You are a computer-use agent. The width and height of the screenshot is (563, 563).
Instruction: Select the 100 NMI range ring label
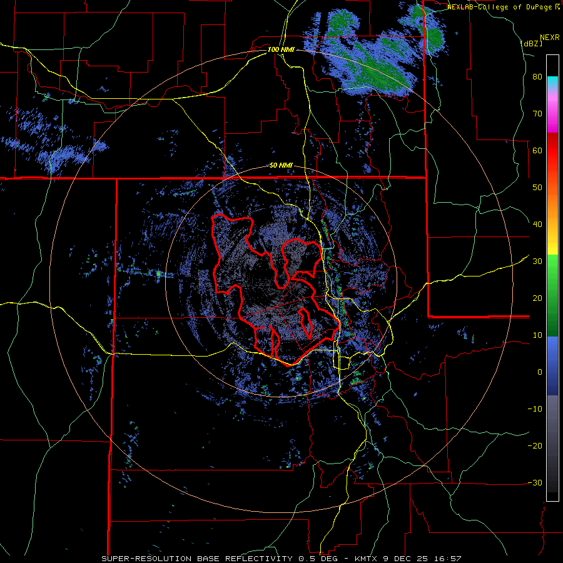[281, 49]
